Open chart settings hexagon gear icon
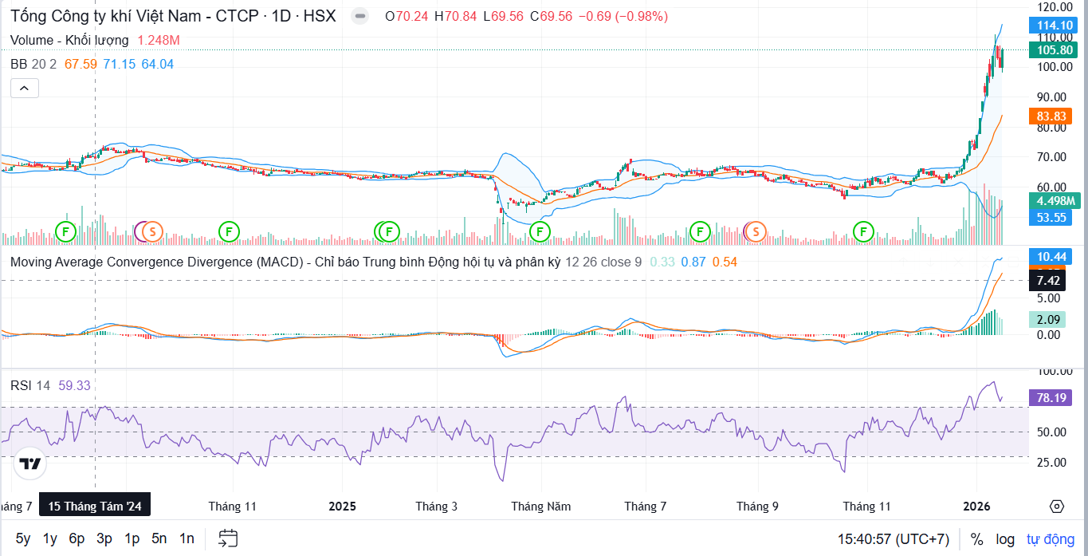 point(1056,507)
